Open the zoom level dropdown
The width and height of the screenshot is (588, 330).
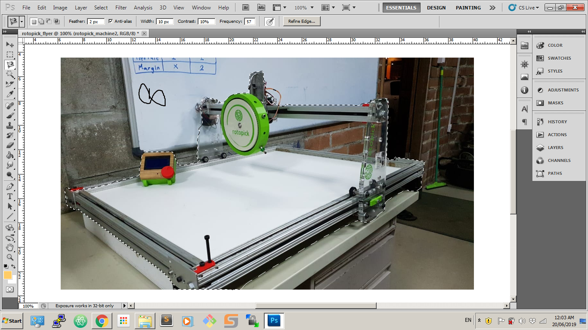[311, 7]
